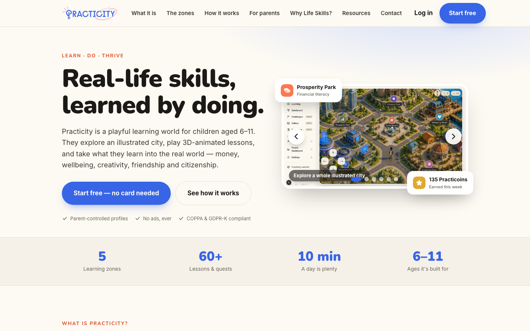Screen dimensions: 530x331
Task: Select the green Prosperity Park map marker
Action: (343, 119)
